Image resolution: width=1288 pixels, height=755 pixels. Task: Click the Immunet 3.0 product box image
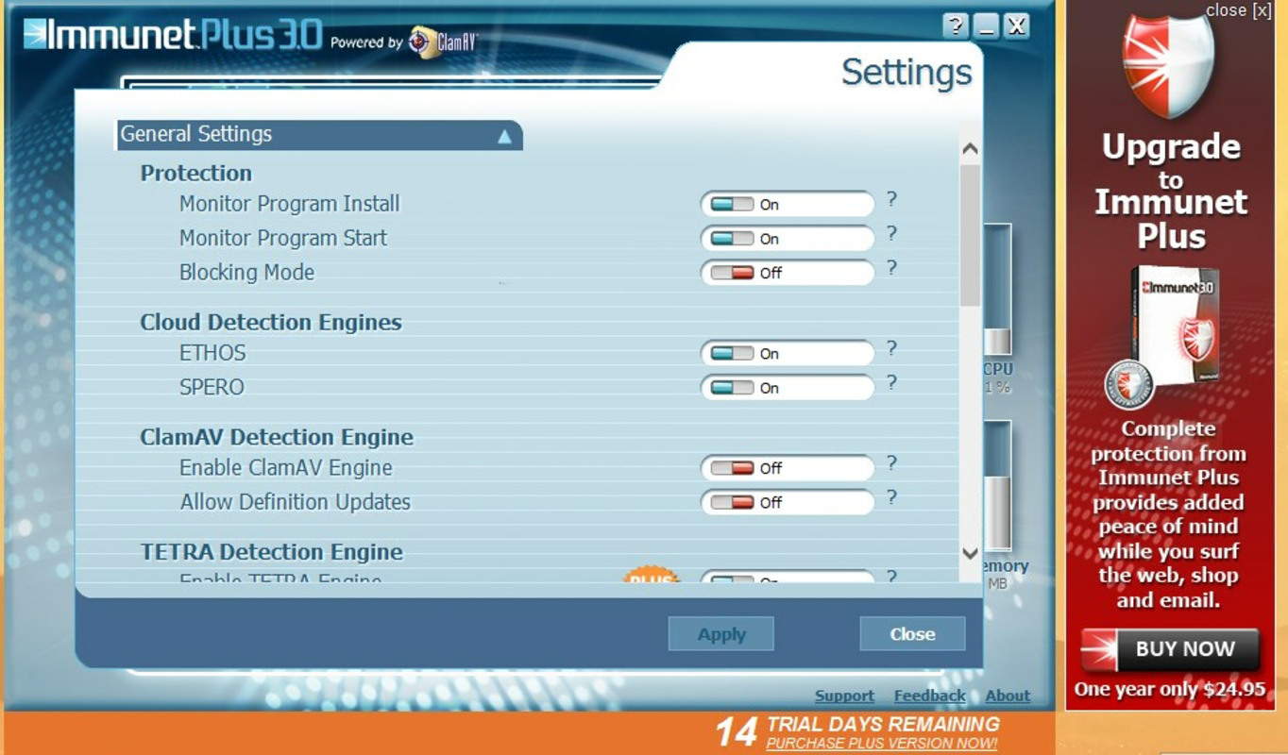coord(1174,324)
